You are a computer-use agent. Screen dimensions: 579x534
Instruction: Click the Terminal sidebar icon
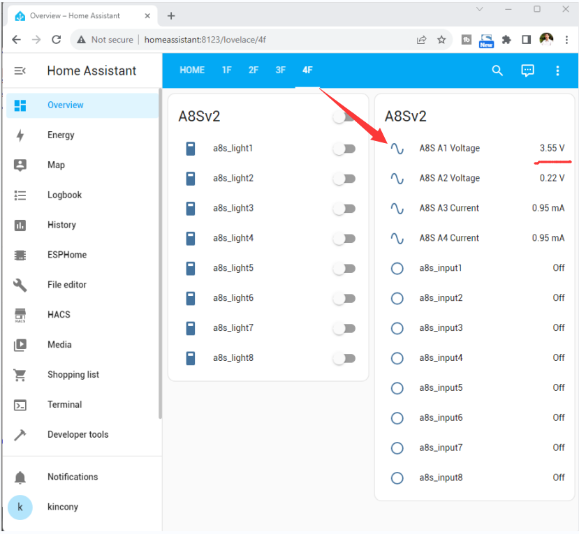[x=20, y=405]
